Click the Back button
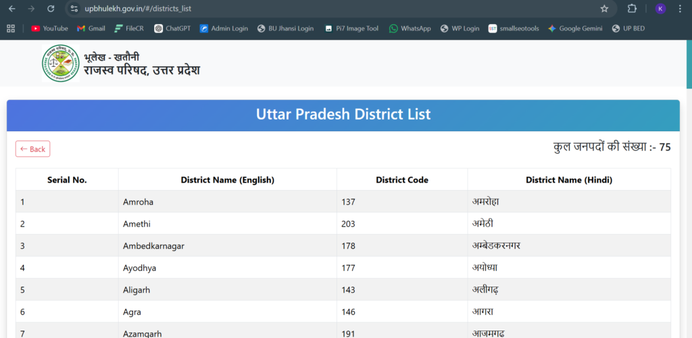Image resolution: width=692 pixels, height=338 pixels. coord(32,149)
